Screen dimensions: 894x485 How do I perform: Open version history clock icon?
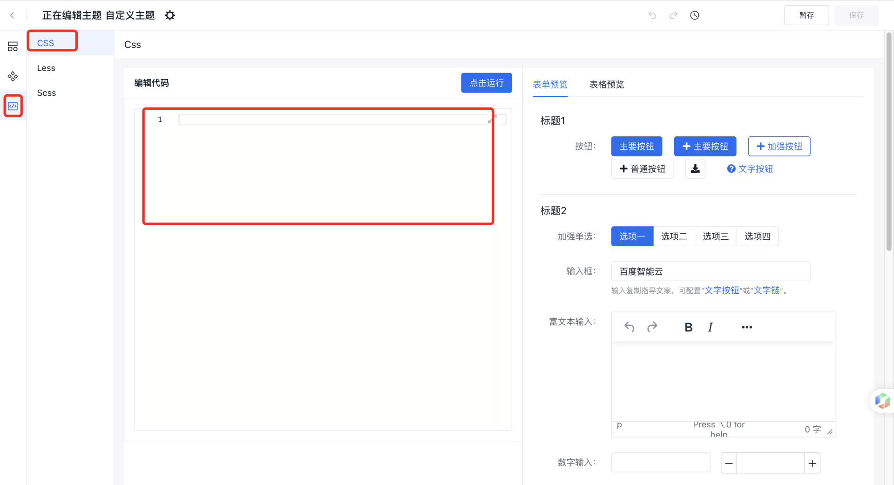(x=694, y=15)
